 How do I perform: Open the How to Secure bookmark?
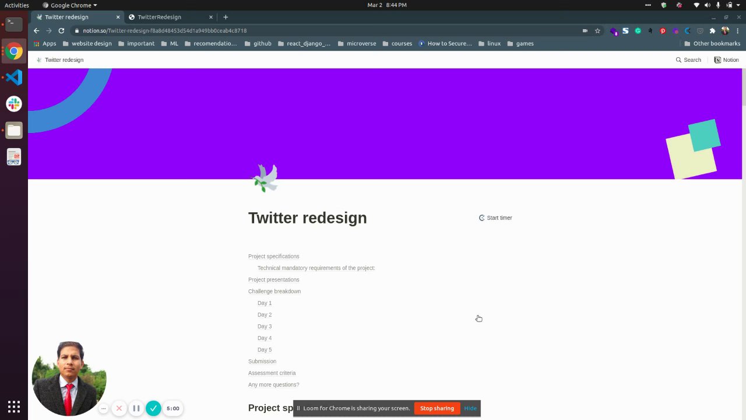click(445, 44)
